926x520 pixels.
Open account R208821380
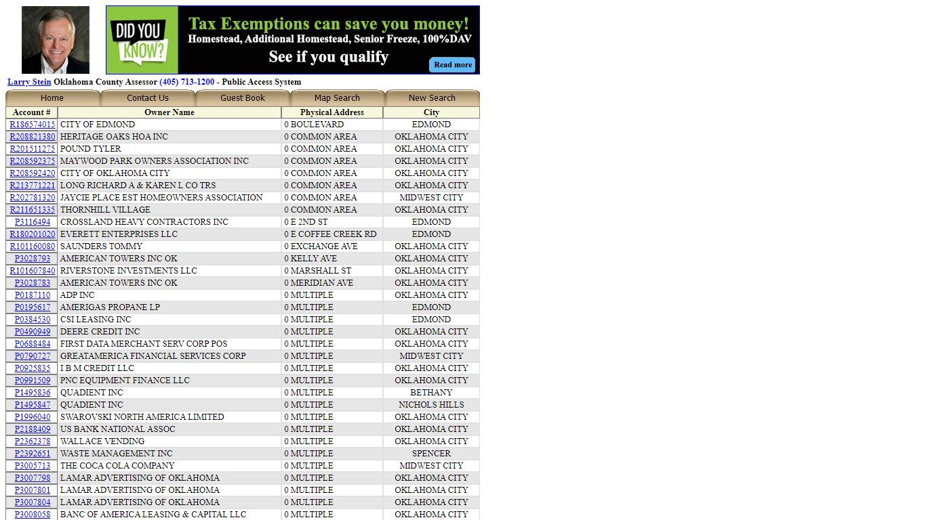[x=33, y=137]
